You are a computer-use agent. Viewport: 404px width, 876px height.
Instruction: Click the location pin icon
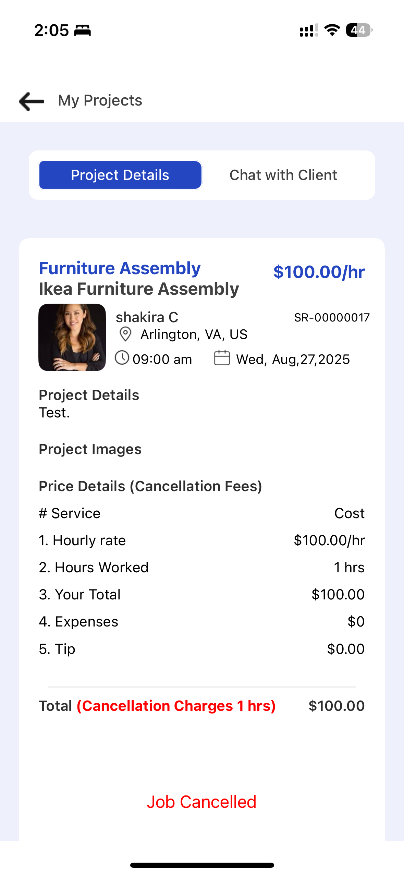click(125, 334)
